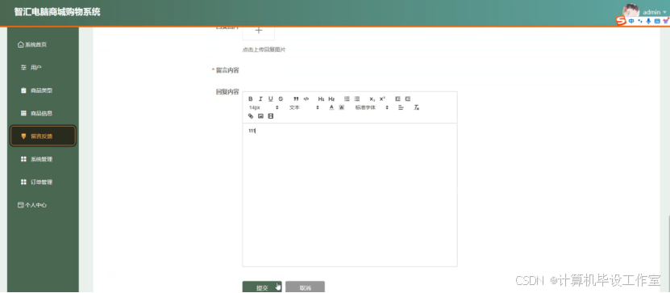Click inside the reply content text area
670x293 pixels.
click(x=350, y=195)
